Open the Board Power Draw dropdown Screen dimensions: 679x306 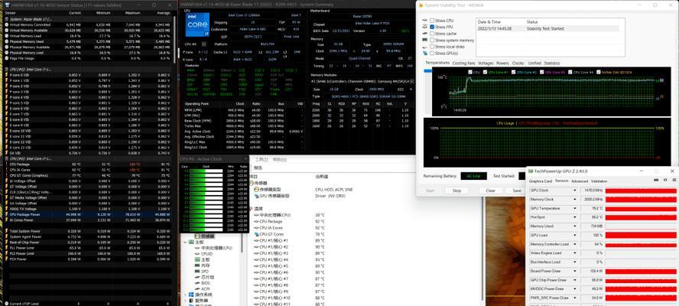pos(575,272)
